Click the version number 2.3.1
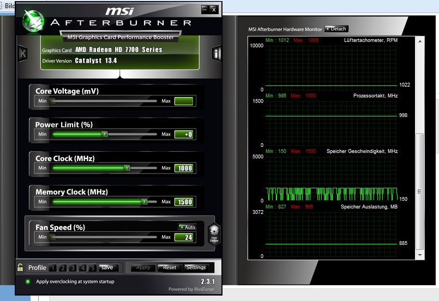This screenshot has width=439, height=301. [x=208, y=281]
